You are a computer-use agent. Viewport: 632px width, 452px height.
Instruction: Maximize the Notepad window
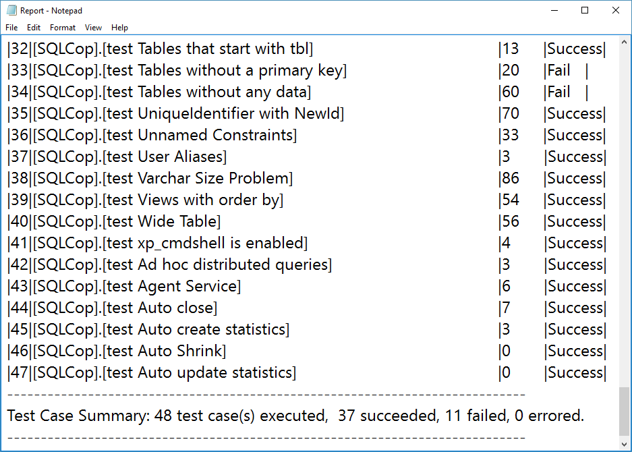(x=585, y=11)
